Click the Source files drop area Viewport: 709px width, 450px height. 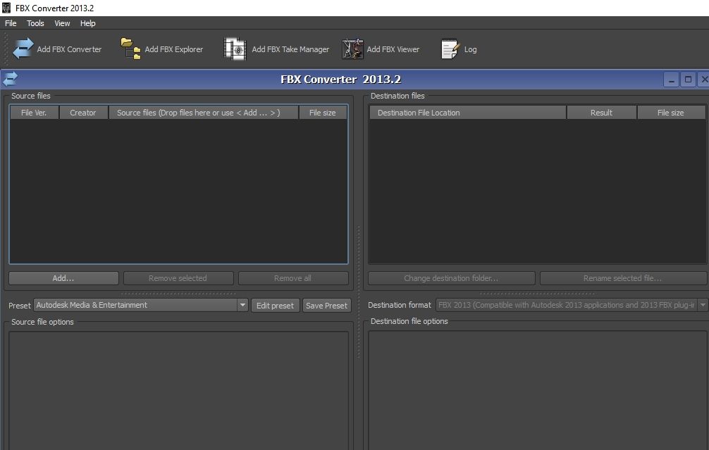pos(204,112)
